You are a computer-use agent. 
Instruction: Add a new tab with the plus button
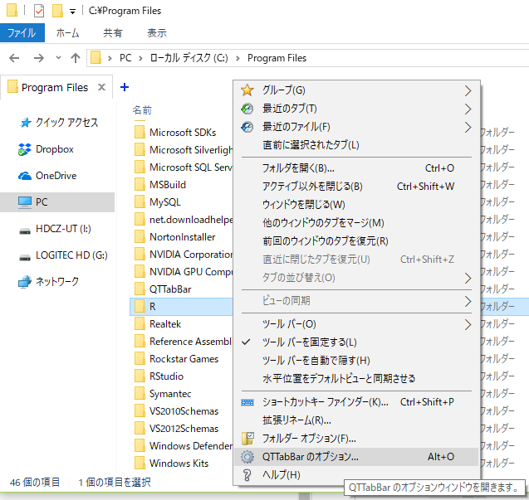[125, 87]
